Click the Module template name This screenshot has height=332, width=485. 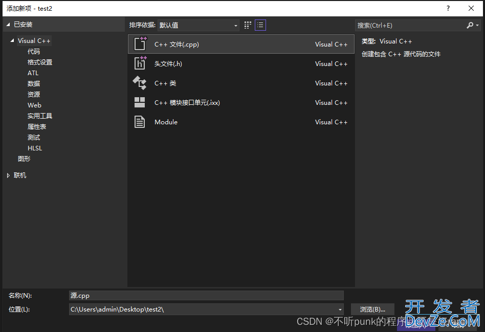click(166, 122)
